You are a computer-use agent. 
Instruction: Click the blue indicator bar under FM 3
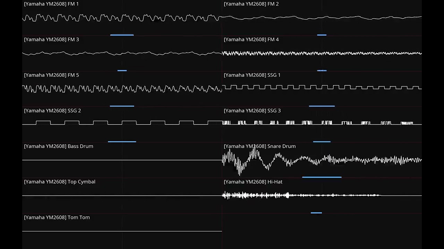pos(122,71)
